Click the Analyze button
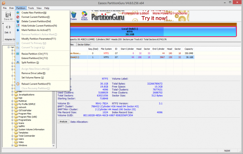 64,122
